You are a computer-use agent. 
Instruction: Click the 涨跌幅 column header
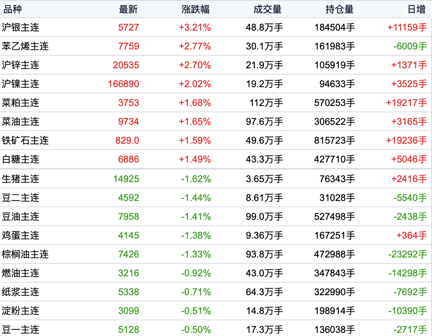click(x=196, y=9)
